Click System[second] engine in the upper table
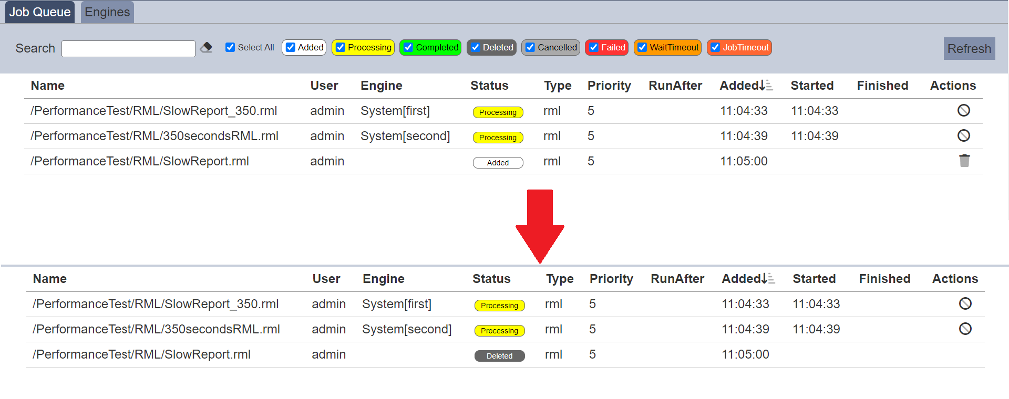Viewport: 1009px width, 399px height. 405,136
